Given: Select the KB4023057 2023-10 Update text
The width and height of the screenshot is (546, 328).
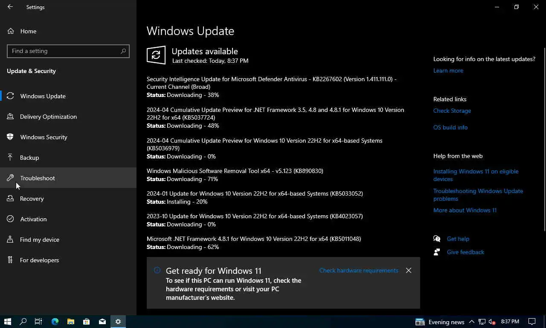Looking at the screenshot, I should tap(255, 216).
